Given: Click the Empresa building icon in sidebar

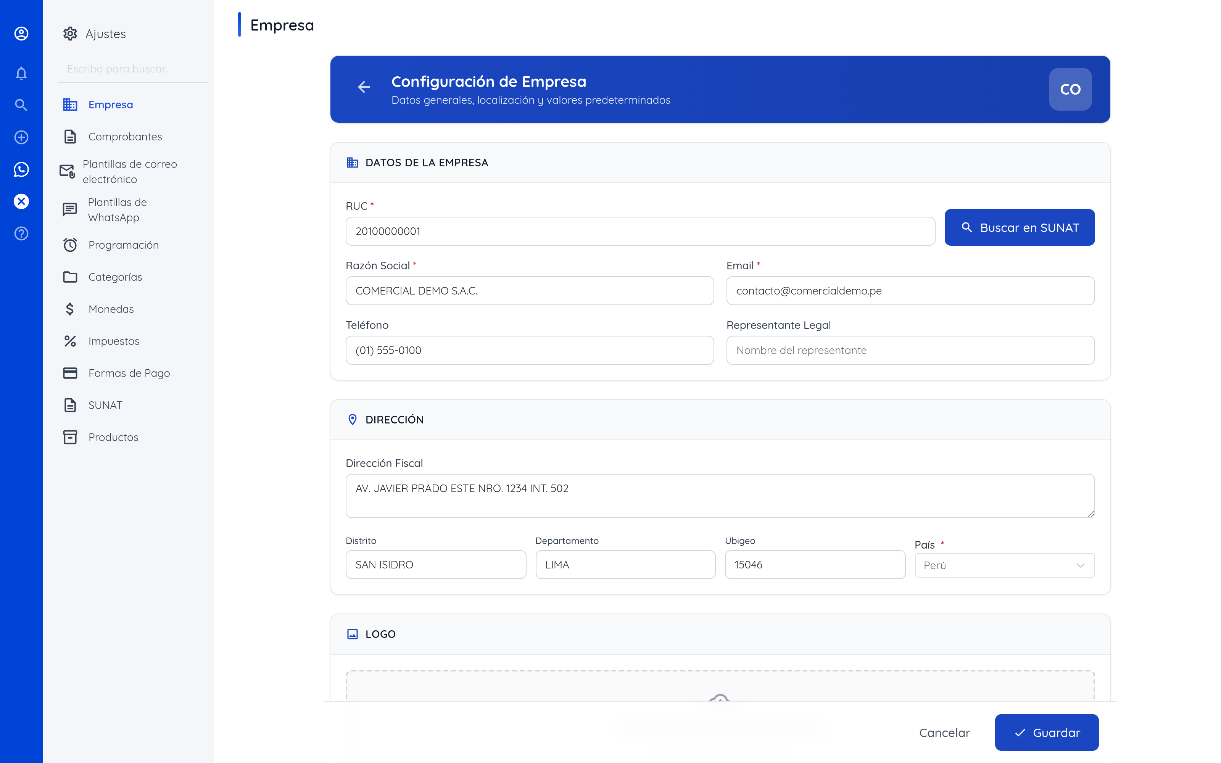Looking at the screenshot, I should coord(70,105).
